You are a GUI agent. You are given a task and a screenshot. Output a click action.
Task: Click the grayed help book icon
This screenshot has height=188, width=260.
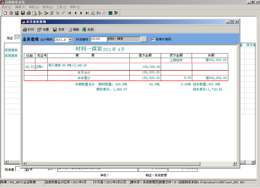(104, 13)
